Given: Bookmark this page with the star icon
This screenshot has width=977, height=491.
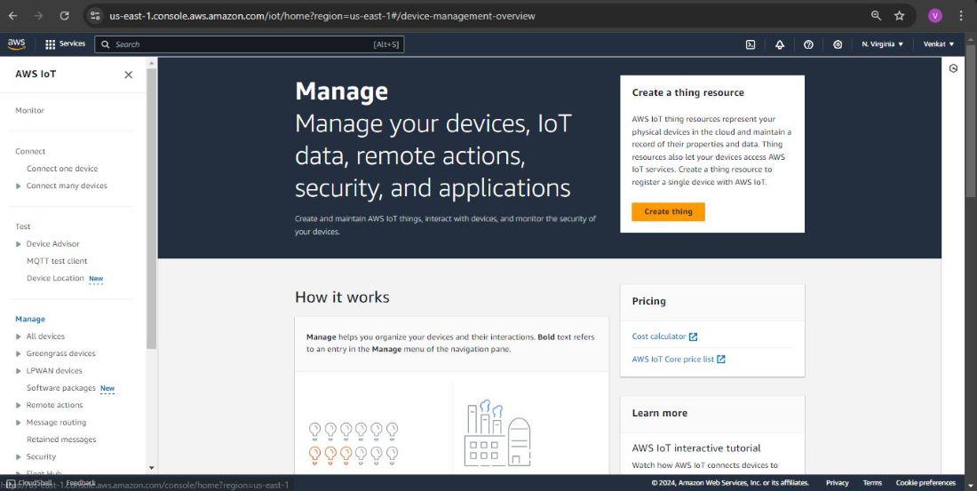Looking at the screenshot, I should (900, 16).
